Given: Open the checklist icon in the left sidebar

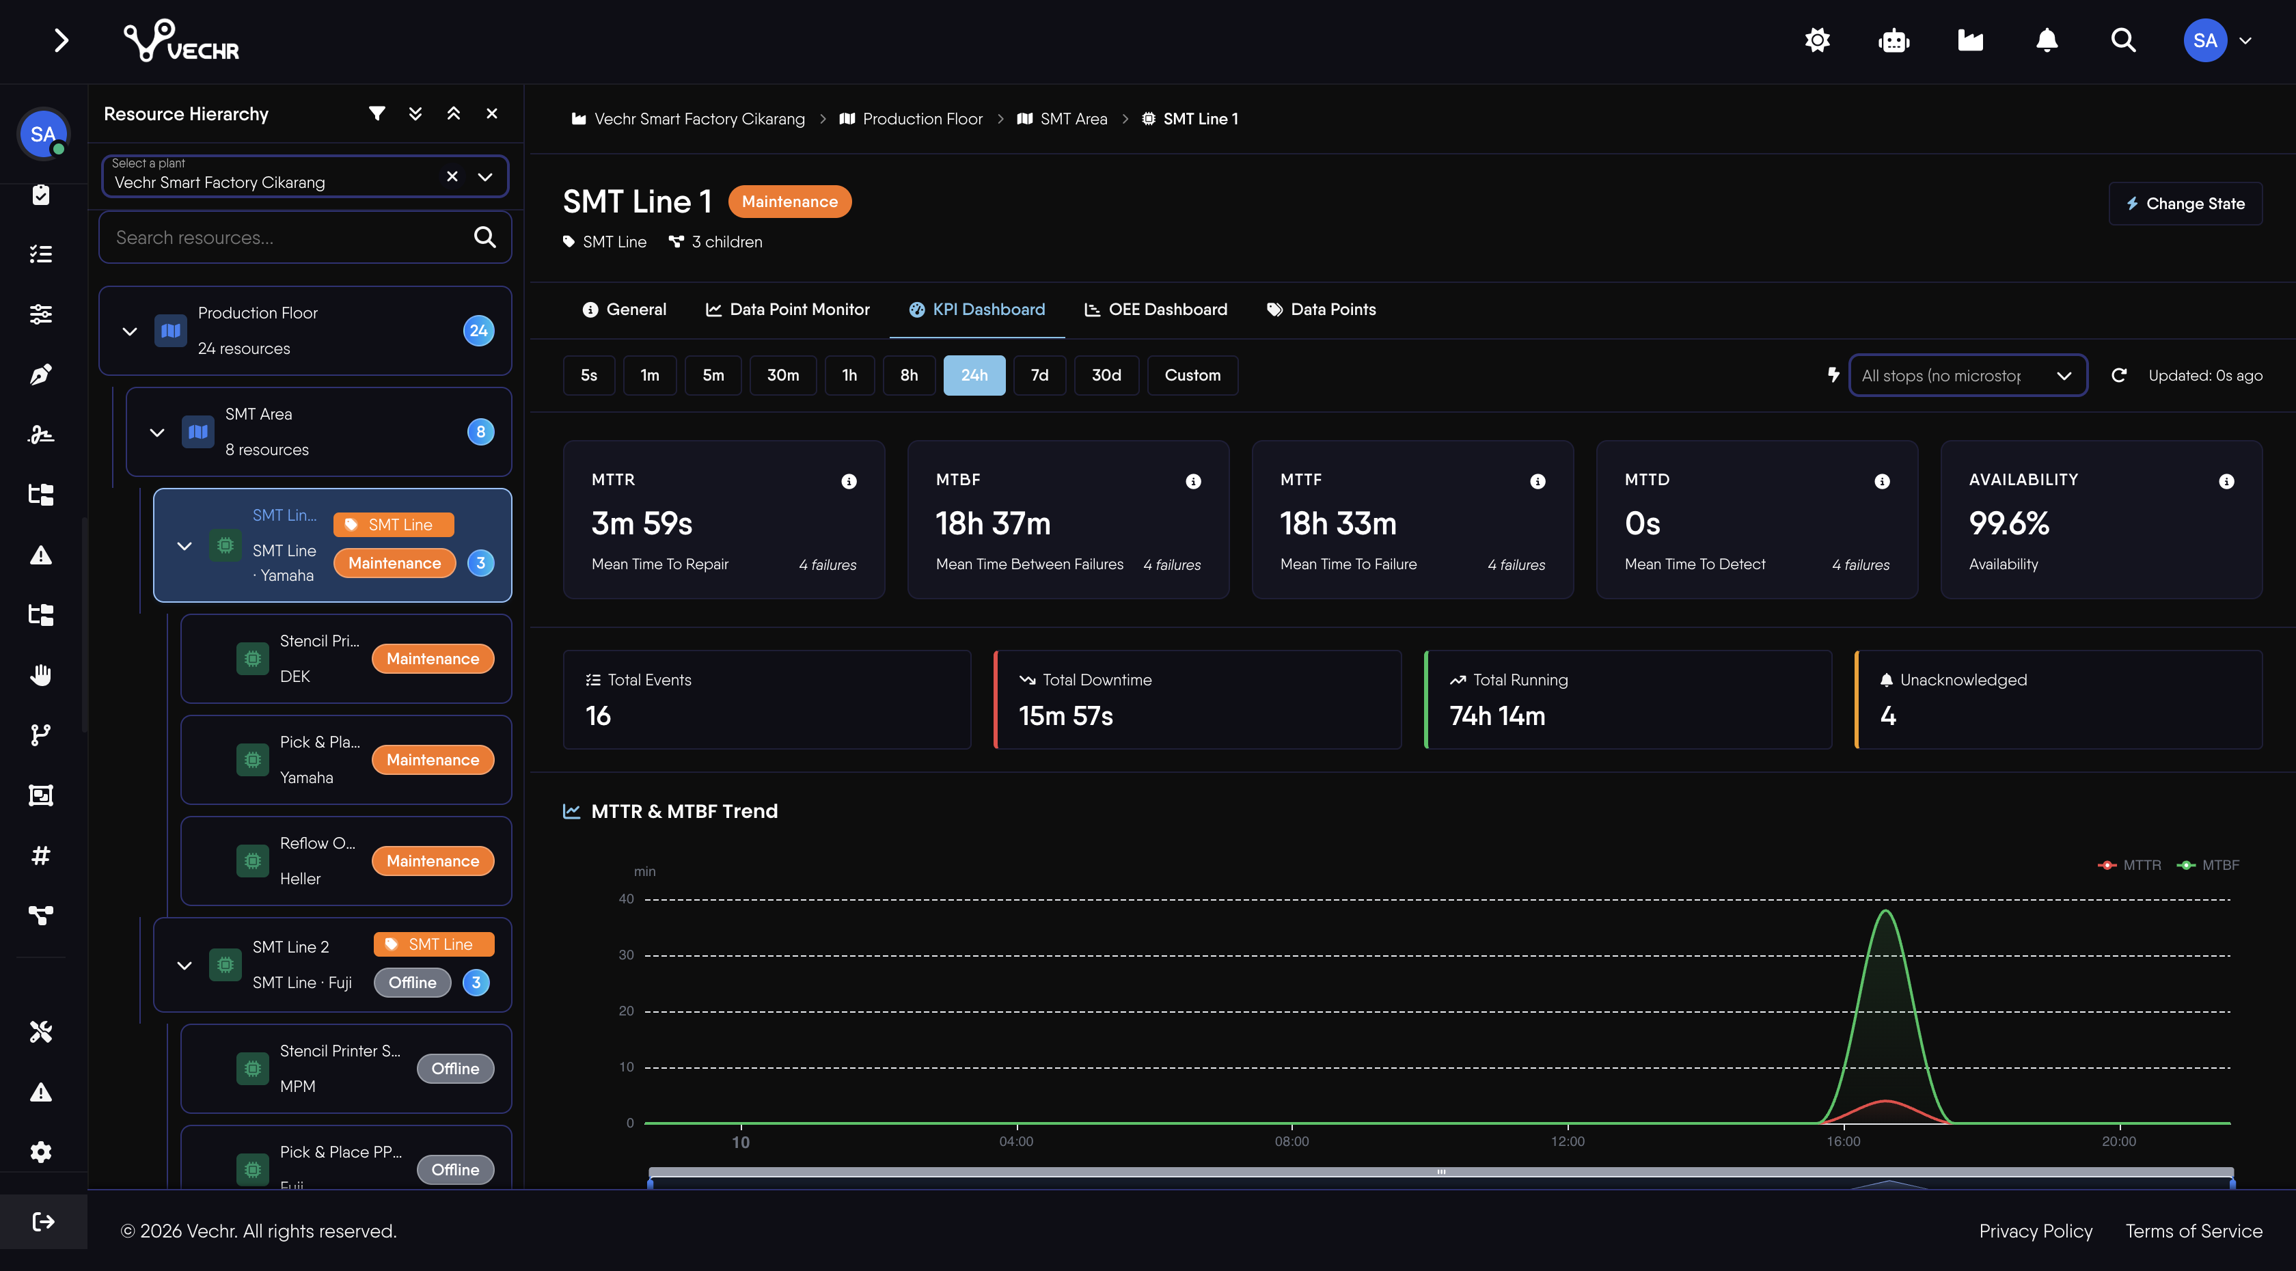Looking at the screenshot, I should (x=41, y=254).
